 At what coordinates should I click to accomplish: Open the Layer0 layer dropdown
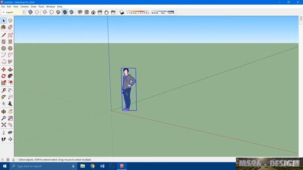(x=24, y=12)
